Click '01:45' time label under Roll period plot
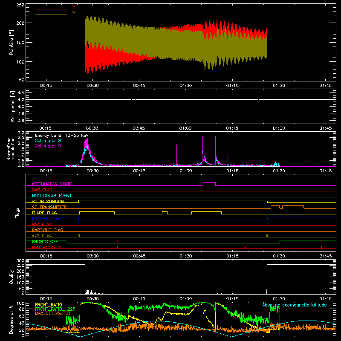Viewport: 341px width, 341px height. [325, 128]
